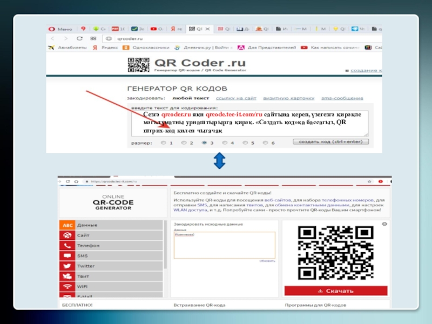Select the "Данные" ABC data type
The height and width of the screenshot is (324, 432).
coord(111,225)
